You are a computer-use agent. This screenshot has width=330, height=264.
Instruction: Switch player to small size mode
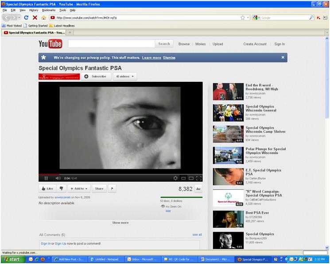point(183,178)
